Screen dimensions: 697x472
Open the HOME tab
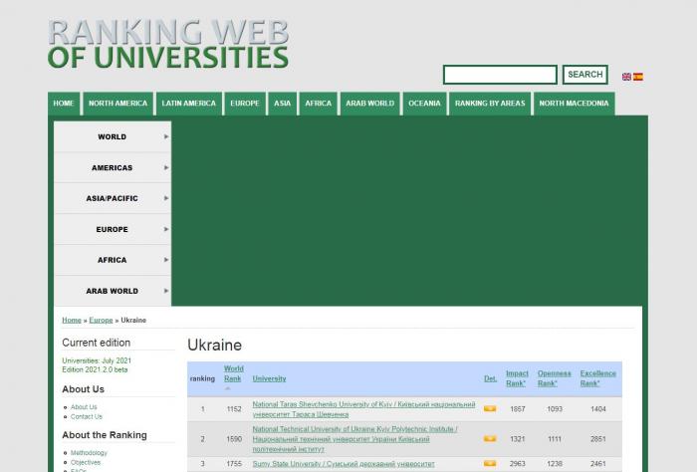tap(64, 104)
